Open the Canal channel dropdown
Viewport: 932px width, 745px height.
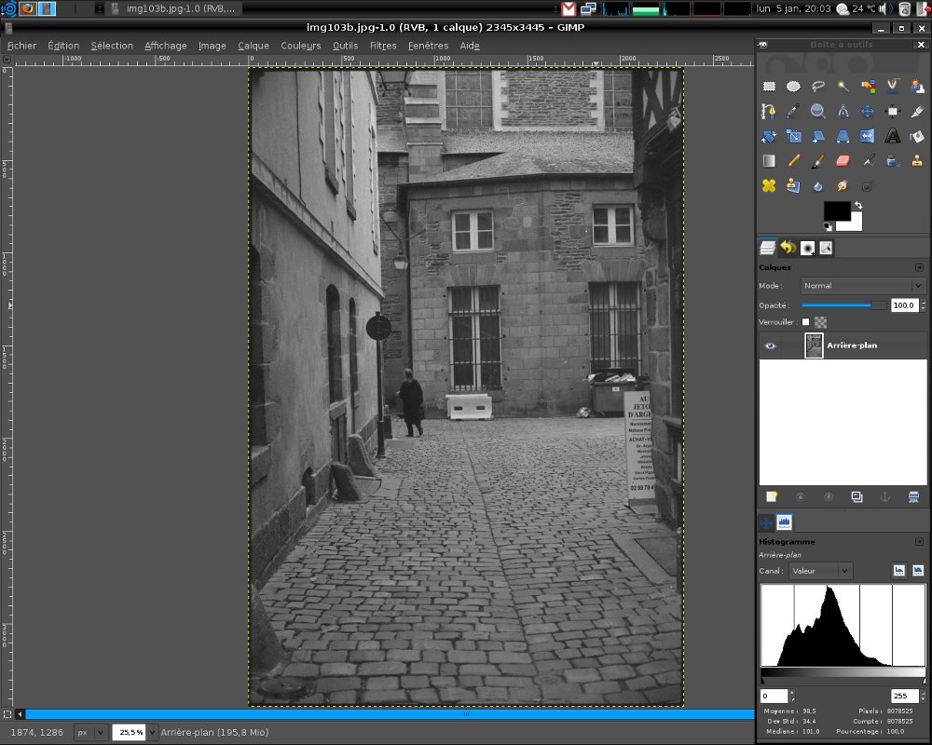821,571
